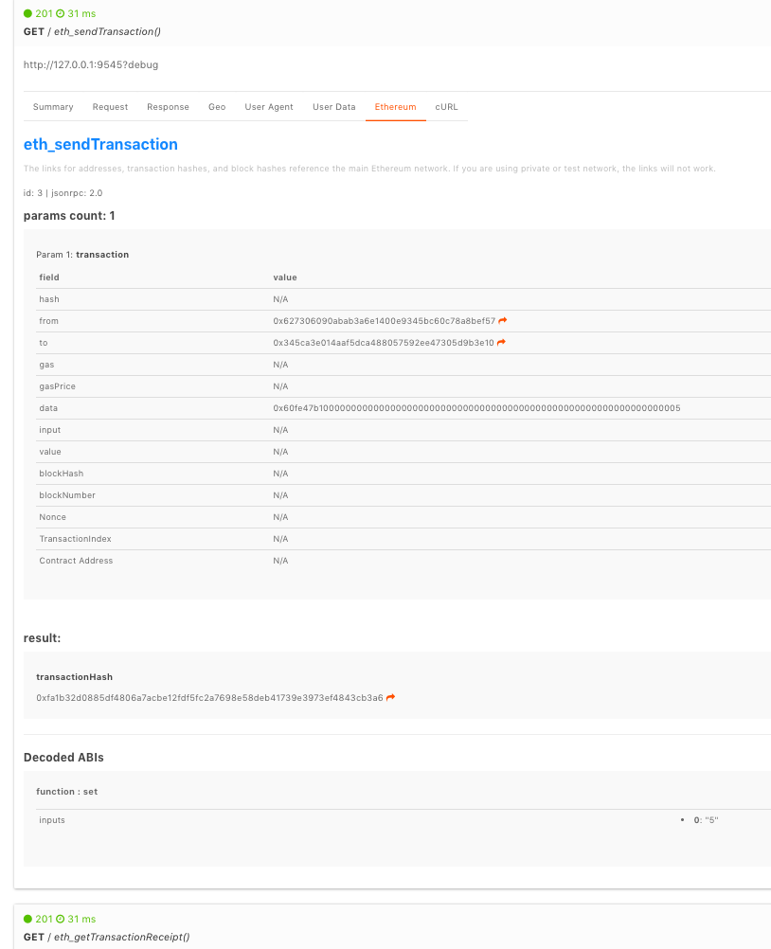Click the 'params count: 1' heading
This screenshot has height=949, width=771.
click(x=69, y=216)
